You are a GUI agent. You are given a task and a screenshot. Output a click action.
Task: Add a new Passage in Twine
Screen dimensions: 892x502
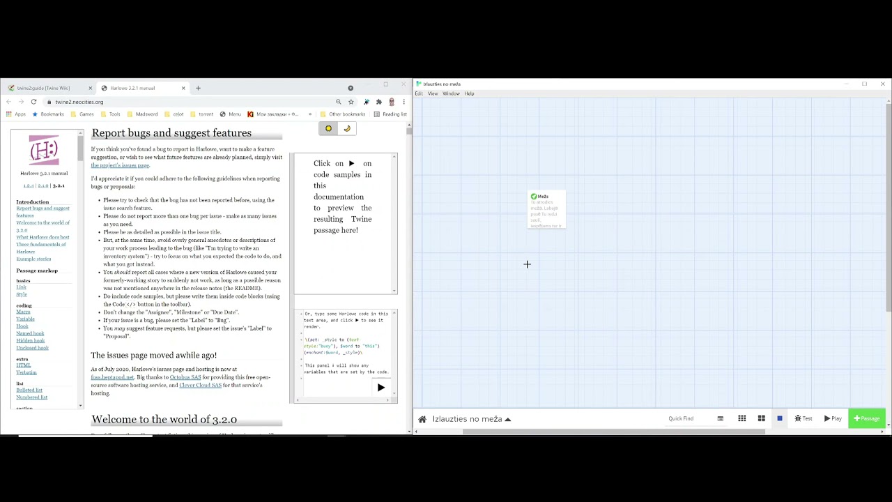coord(867,418)
